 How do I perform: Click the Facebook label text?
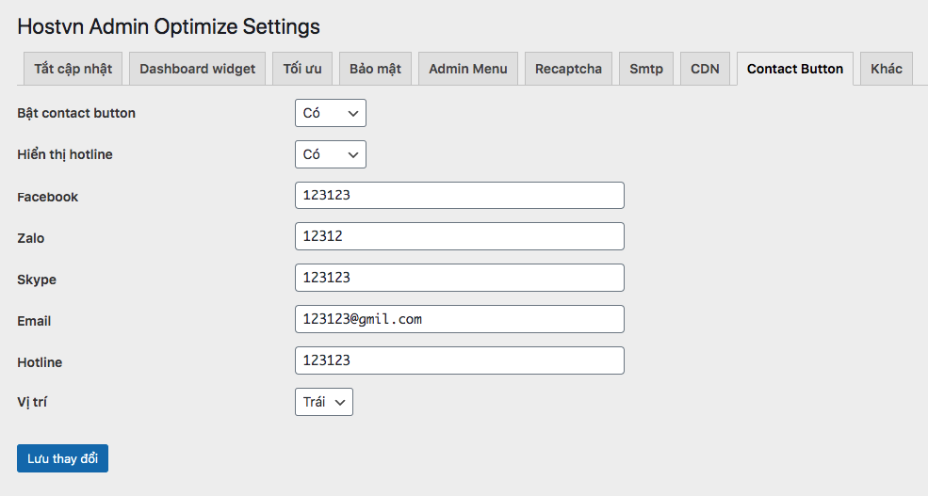tap(47, 197)
